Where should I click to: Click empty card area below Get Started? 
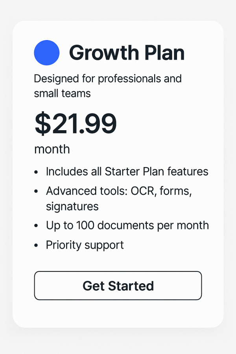(x=118, y=313)
